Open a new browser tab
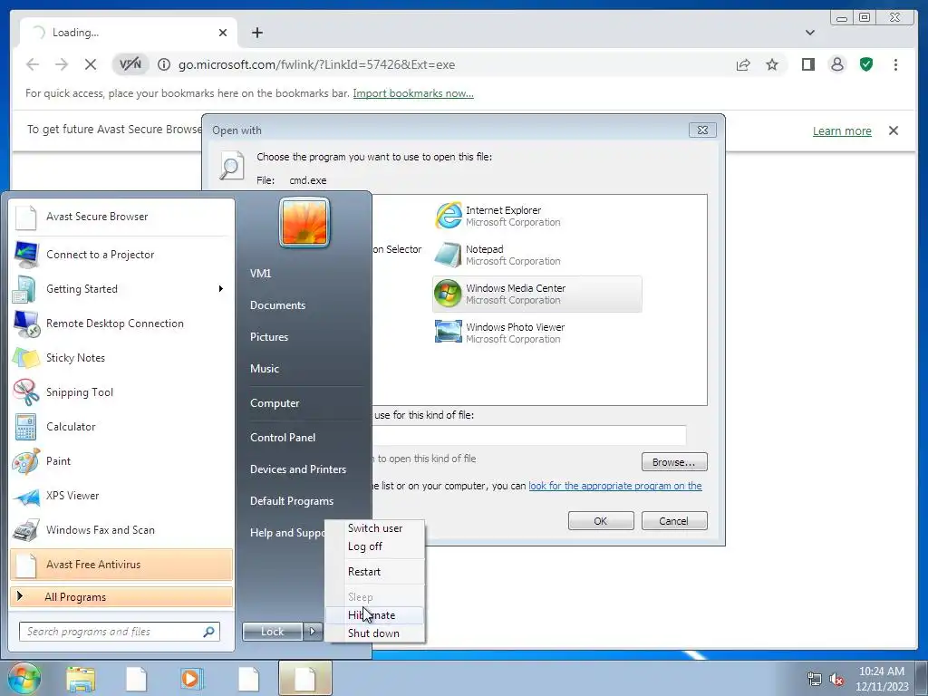The height and width of the screenshot is (696, 928). tap(256, 33)
